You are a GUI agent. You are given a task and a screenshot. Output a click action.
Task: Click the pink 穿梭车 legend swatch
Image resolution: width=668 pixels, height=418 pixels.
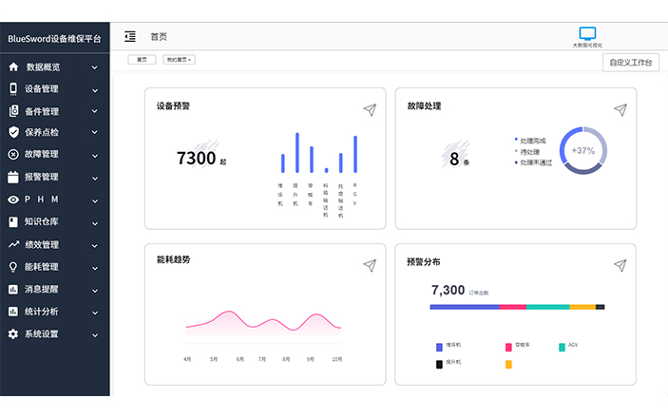508,347
